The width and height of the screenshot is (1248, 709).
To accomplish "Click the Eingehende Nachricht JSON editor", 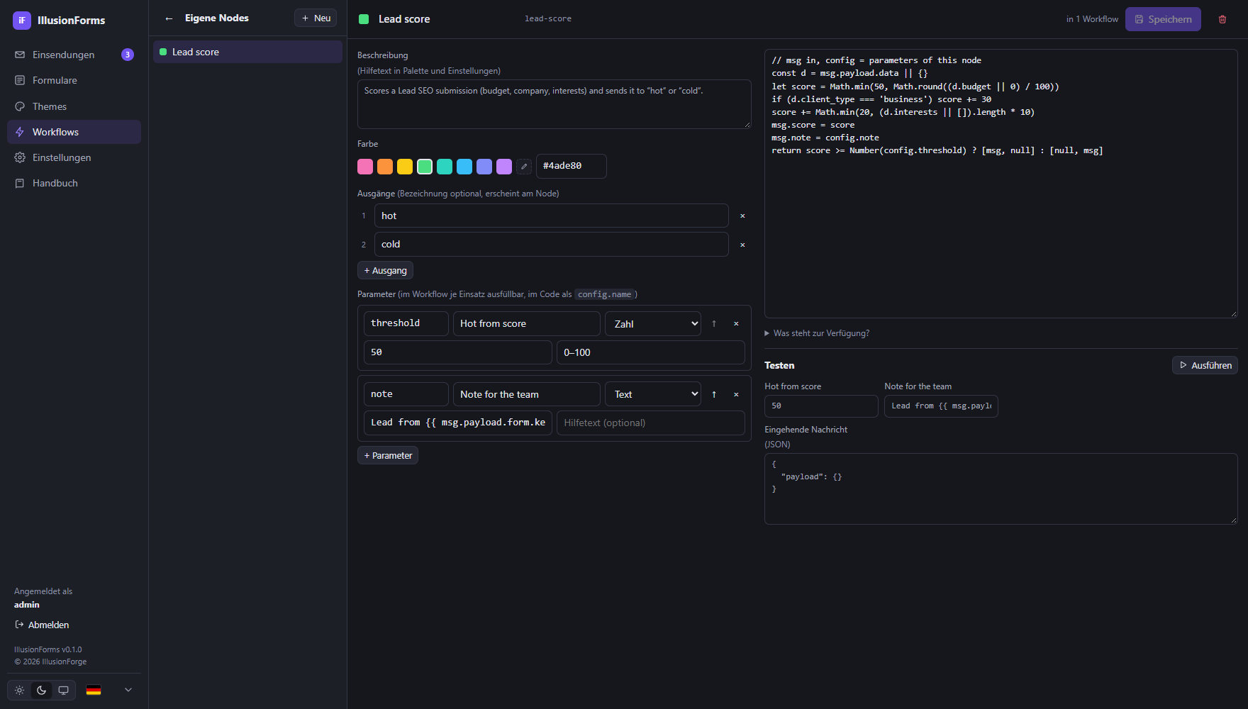I will pos(1001,489).
